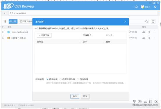Check the select-all checkbox in header row
Viewport: 161px width, 109px height.
tap(3, 27)
